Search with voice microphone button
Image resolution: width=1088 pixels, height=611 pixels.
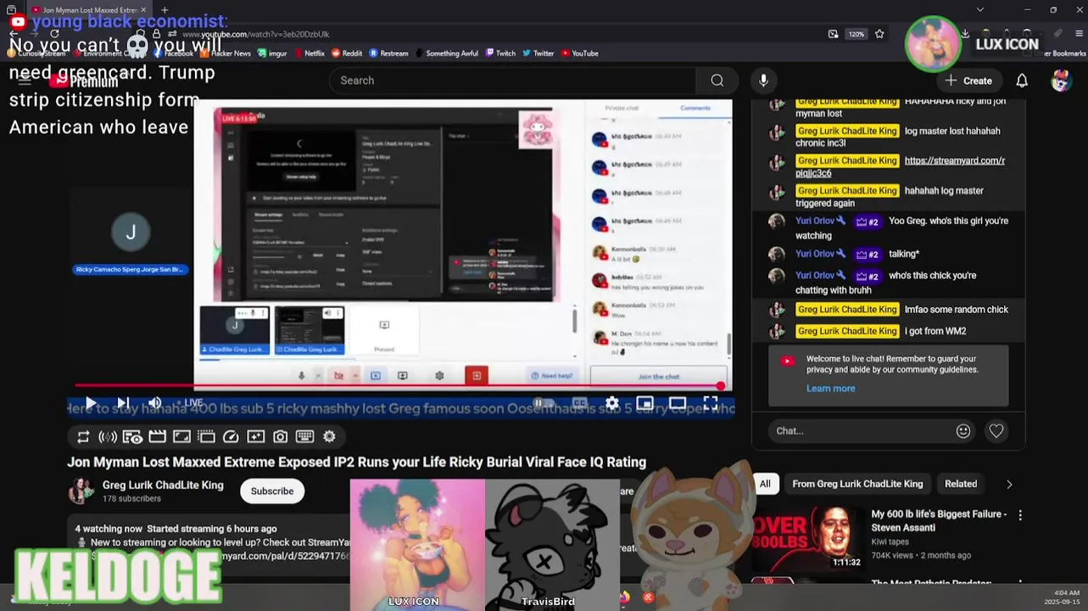click(x=763, y=81)
